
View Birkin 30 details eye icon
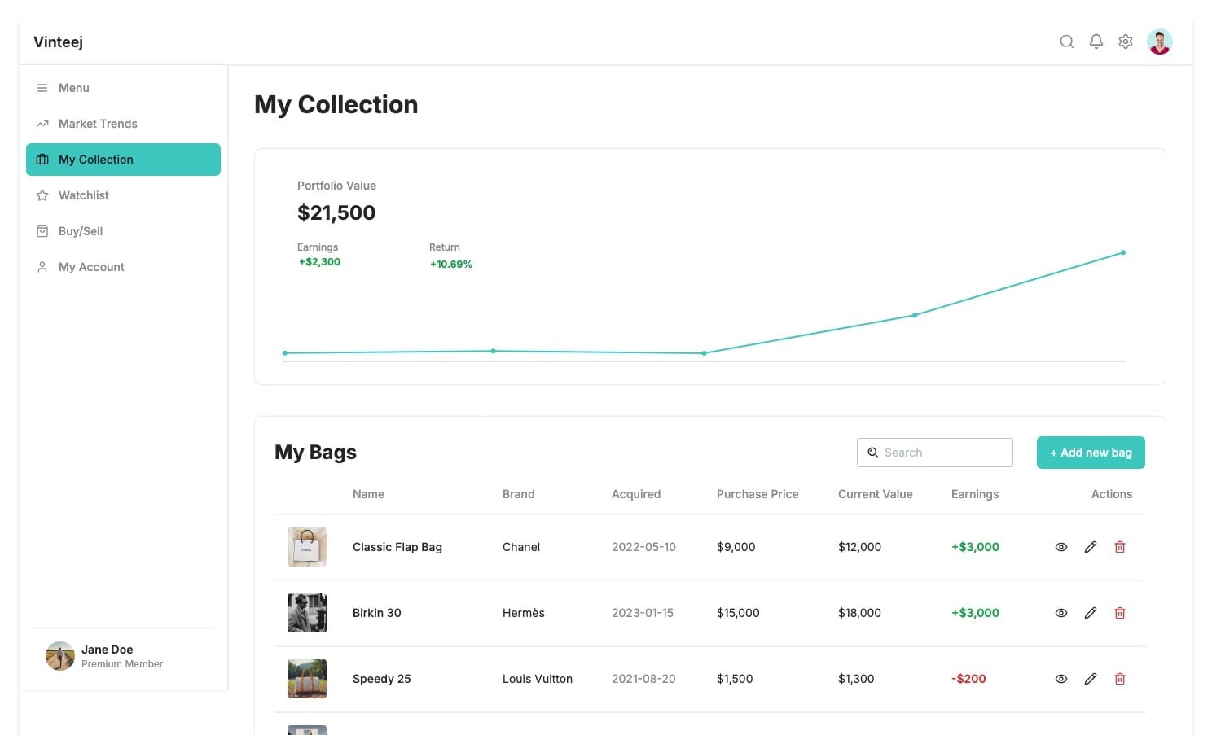[1061, 613]
